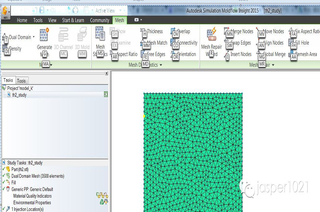This screenshot has width=320, height=212.
Task: Open Mesh Statistics tool
Action: [100, 42]
